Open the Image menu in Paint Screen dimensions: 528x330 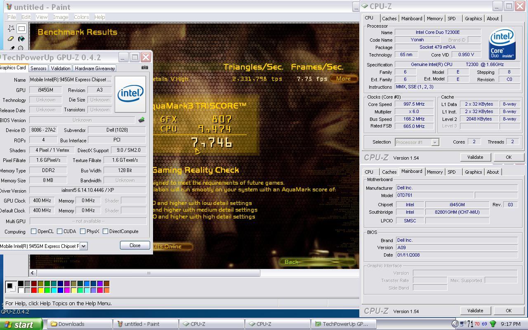pyautogui.click(x=60, y=17)
